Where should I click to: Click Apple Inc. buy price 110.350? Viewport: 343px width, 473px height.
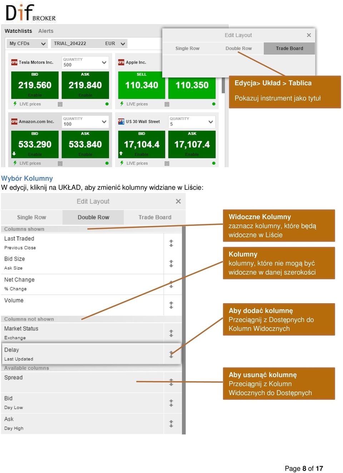(192, 85)
